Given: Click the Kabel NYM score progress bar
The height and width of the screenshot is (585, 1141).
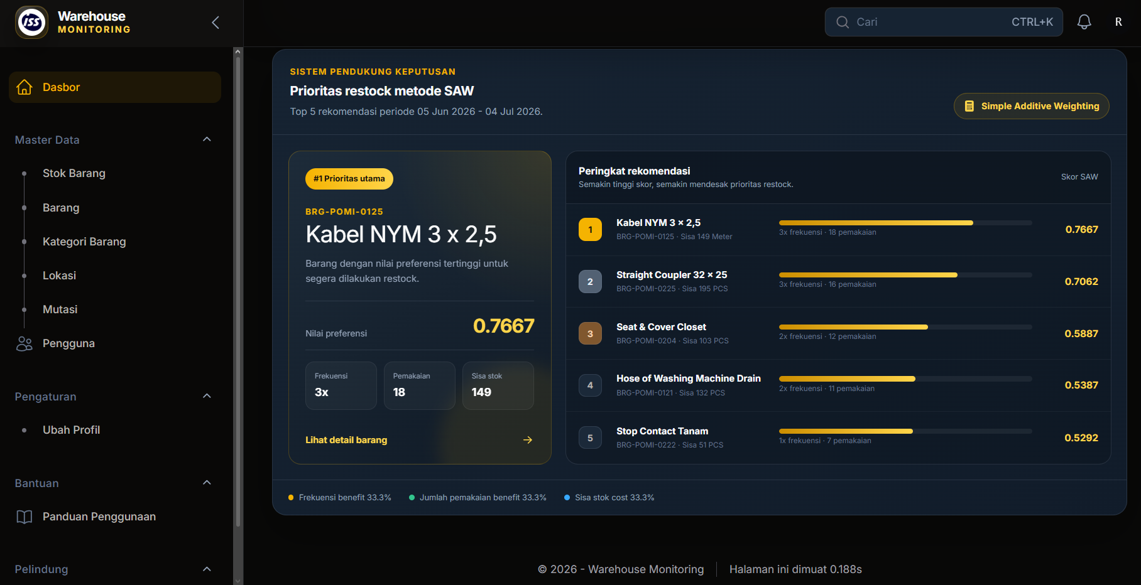Looking at the screenshot, I should [x=905, y=223].
